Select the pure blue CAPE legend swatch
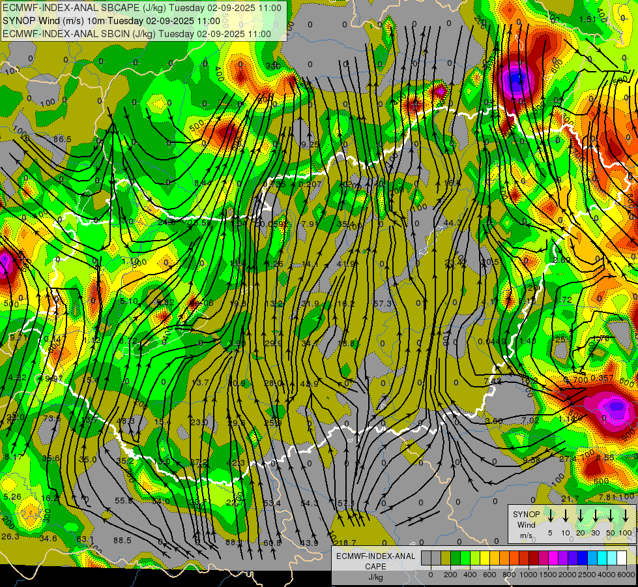The image size is (638, 587). click(583, 558)
